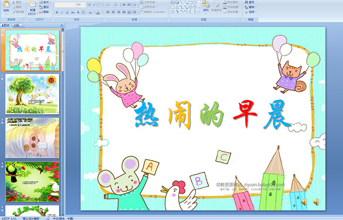Expand the font name dropdown
The height and width of the screenshot is (220, 343).
tap(73, 4)
